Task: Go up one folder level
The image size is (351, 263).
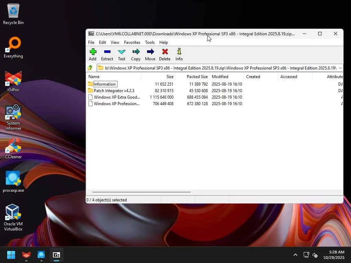Action: pos(90,68)
